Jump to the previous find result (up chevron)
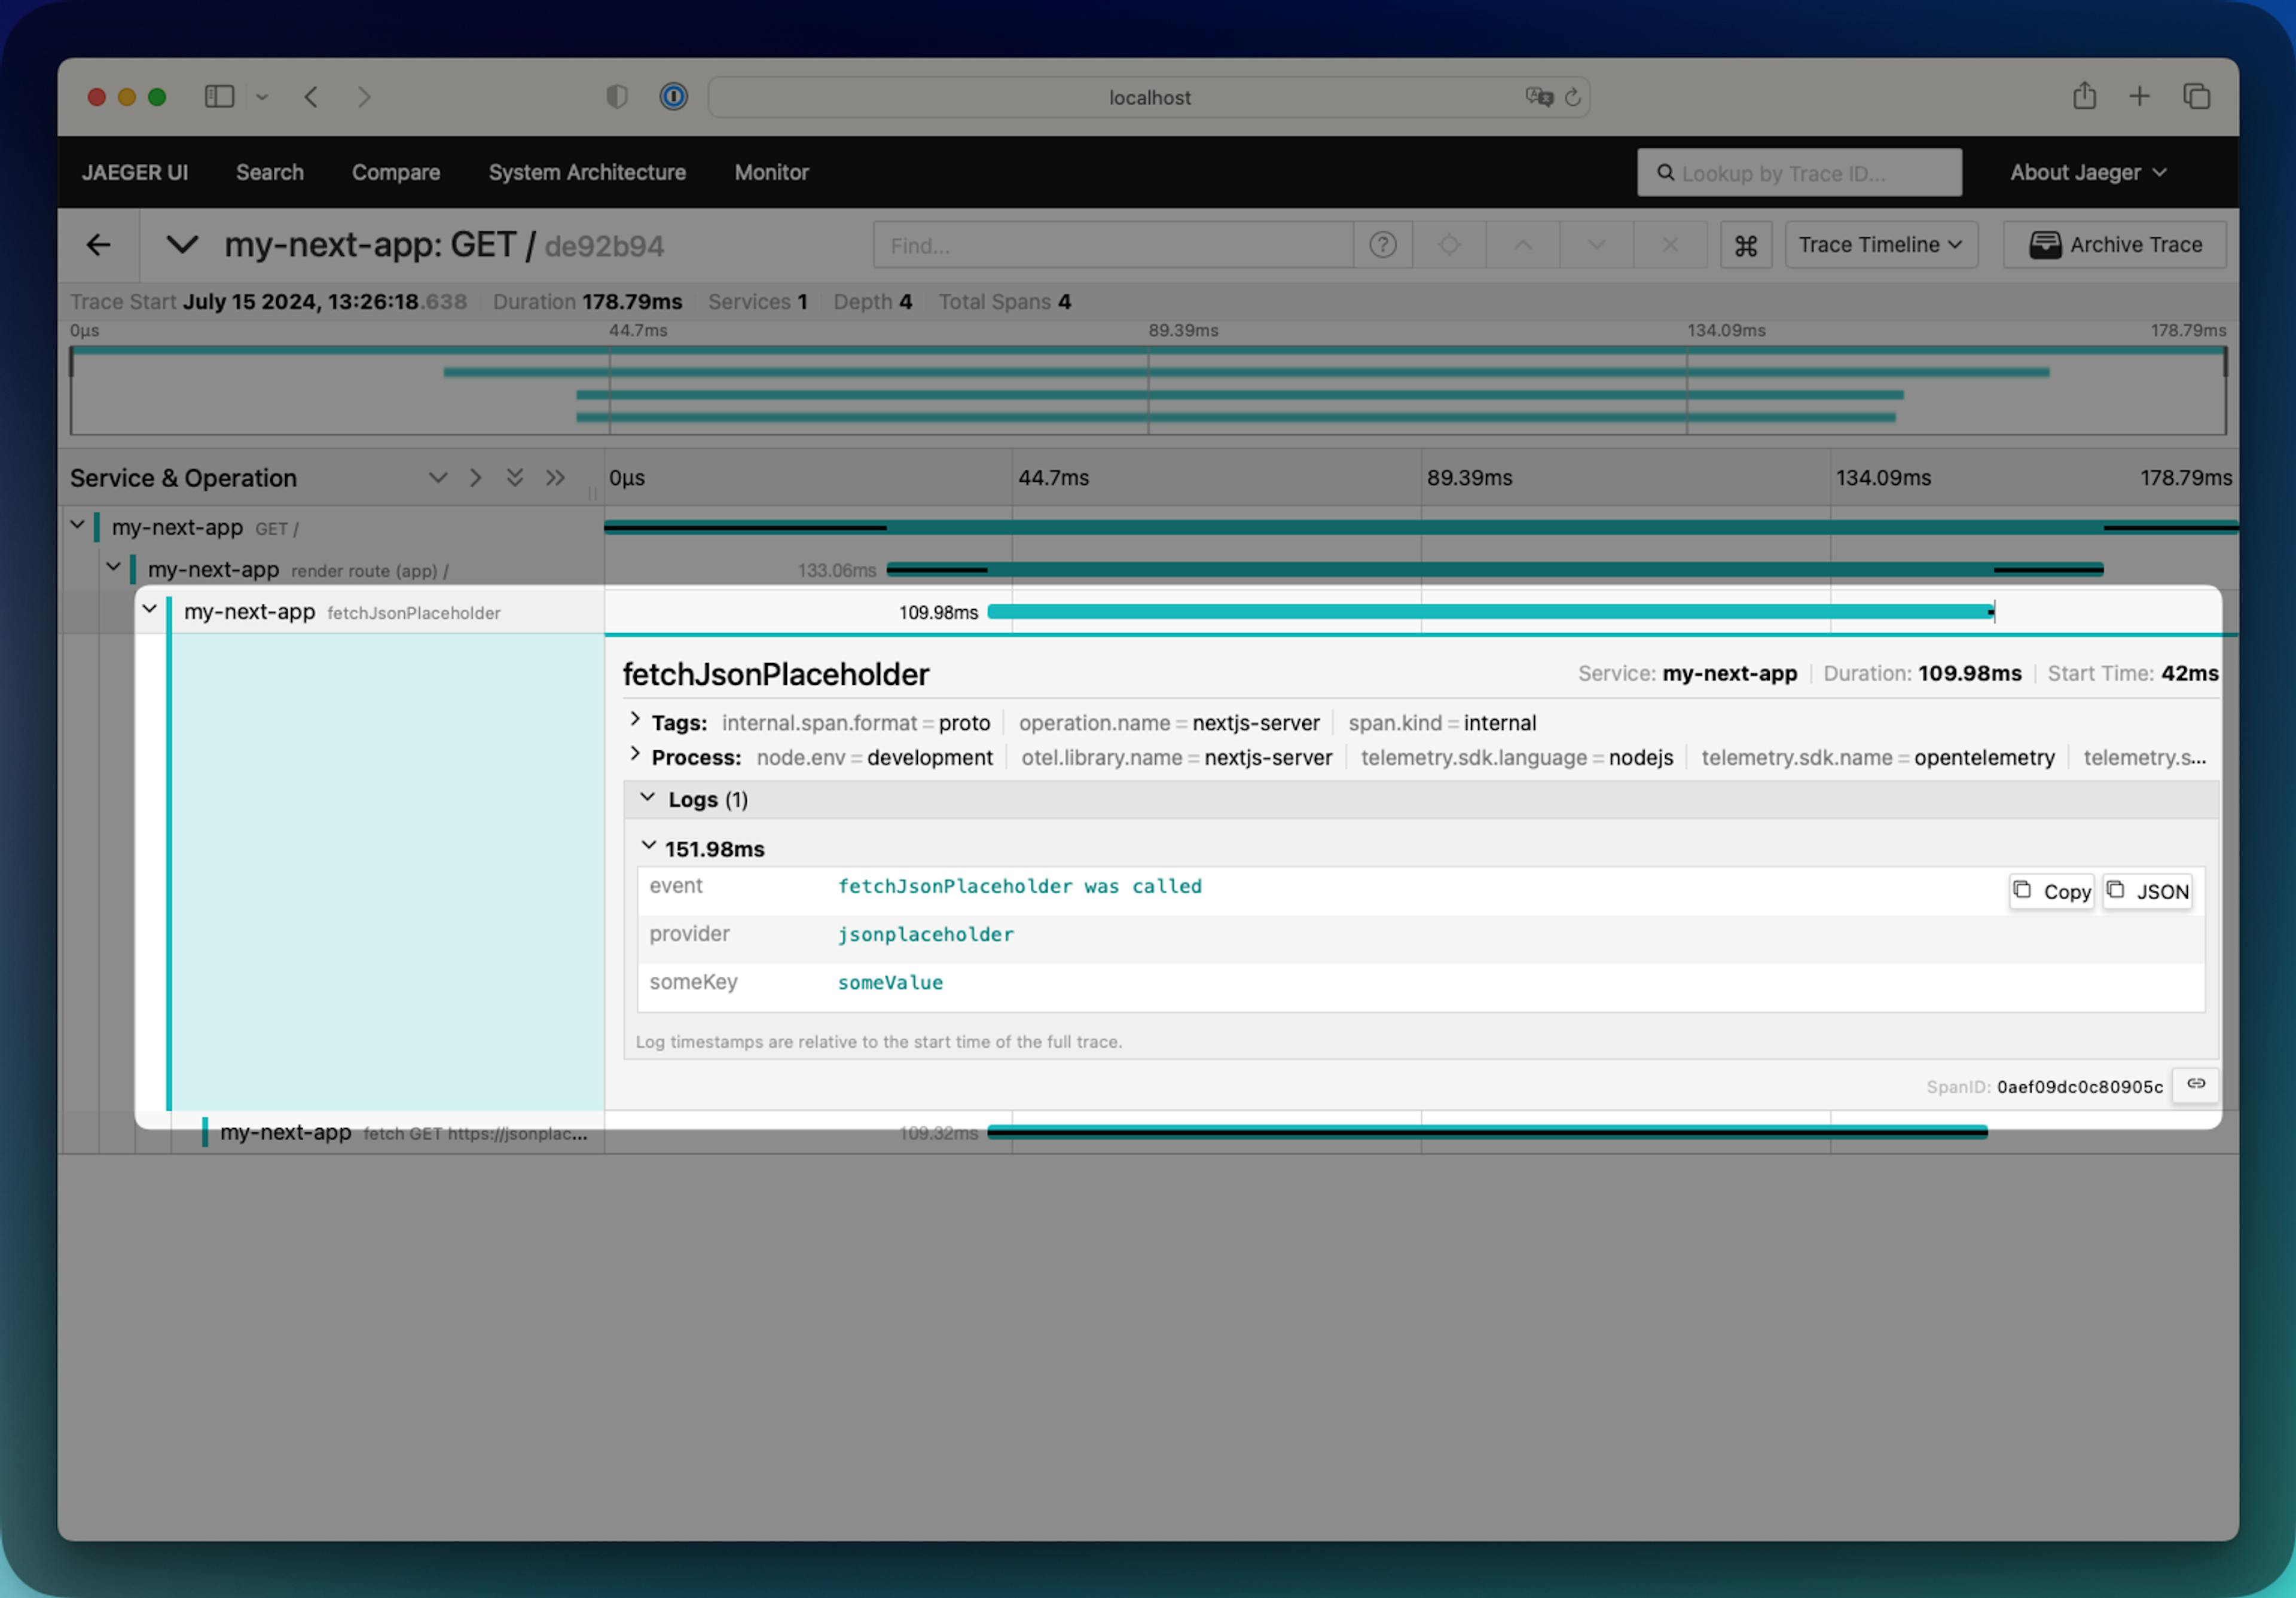2296x1598 pixels. click(1522, 245)
